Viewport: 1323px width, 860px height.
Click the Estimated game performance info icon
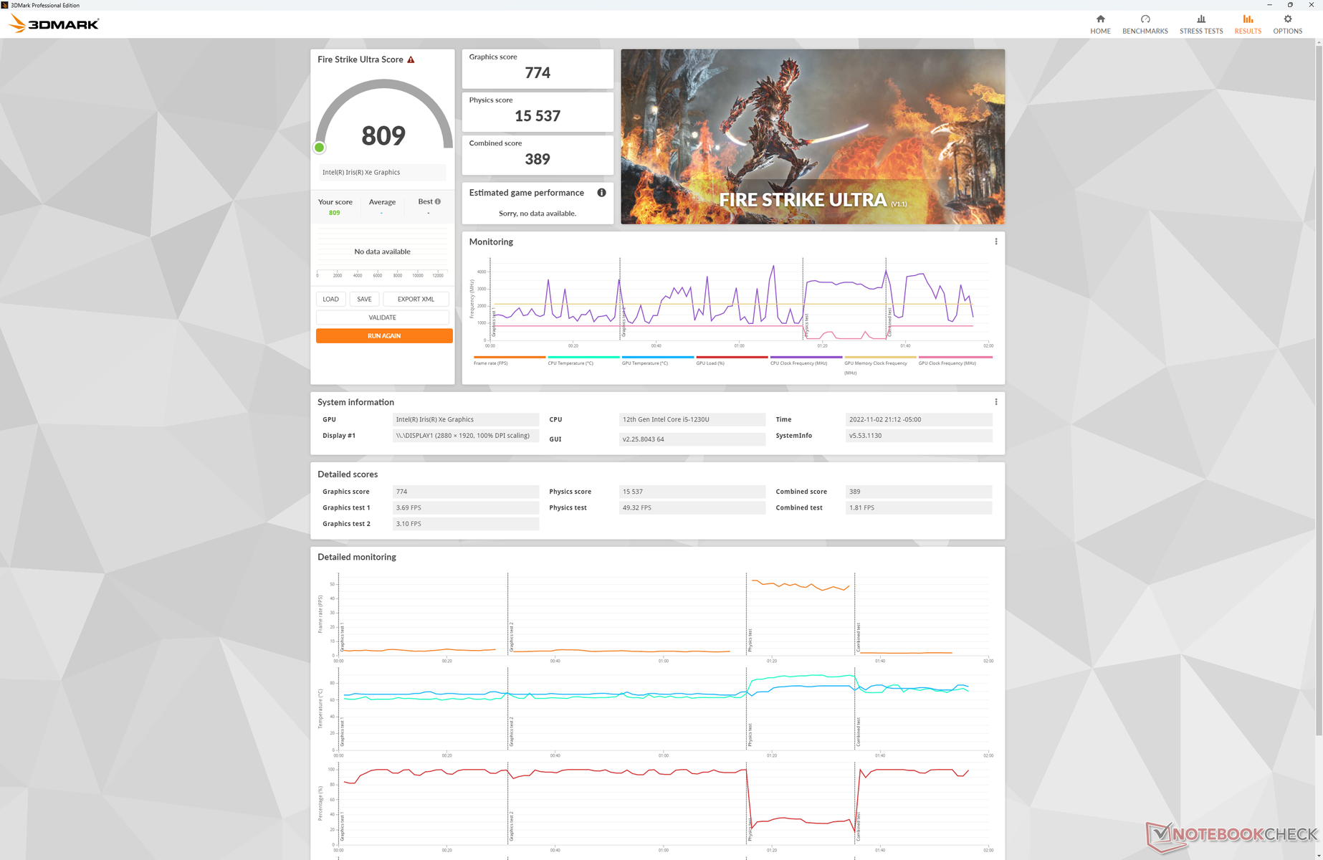[601, 193]
